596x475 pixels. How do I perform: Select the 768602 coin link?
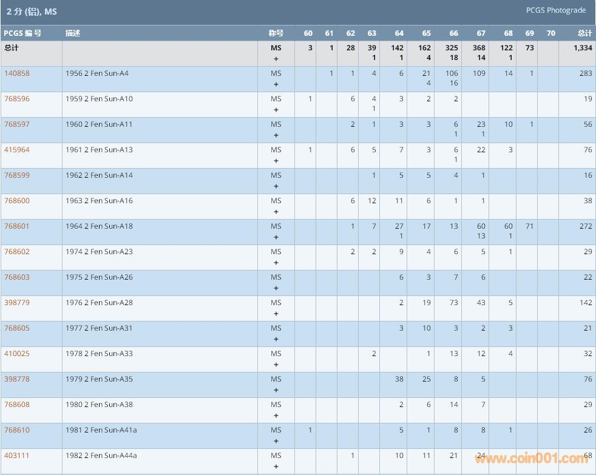pyautogui.click(x=17, y=252)
